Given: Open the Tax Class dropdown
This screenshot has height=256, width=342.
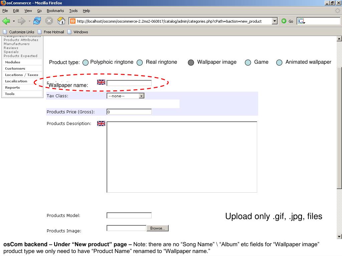Looking at the screenshot, I should click(126, 96).
